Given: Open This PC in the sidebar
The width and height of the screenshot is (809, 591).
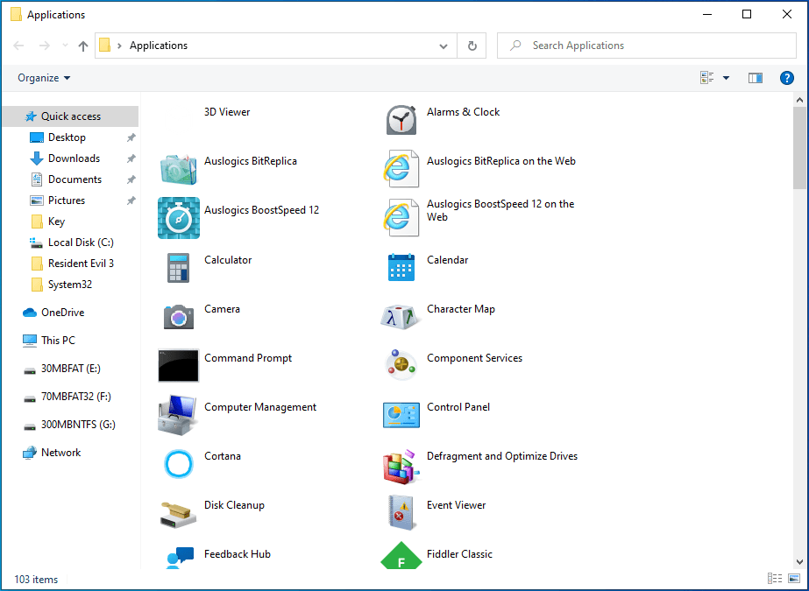Looking at the screenshot, I should [58, 341].
